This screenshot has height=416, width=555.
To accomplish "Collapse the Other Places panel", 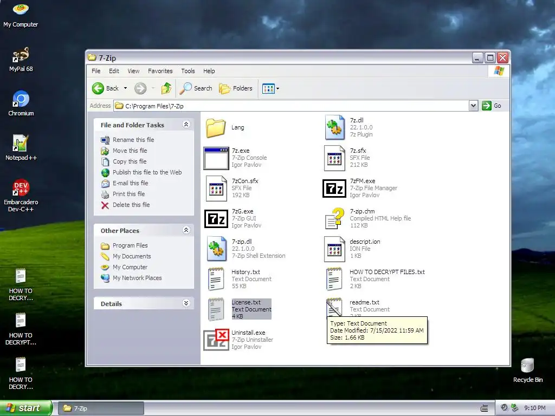I will click(186, 230).
